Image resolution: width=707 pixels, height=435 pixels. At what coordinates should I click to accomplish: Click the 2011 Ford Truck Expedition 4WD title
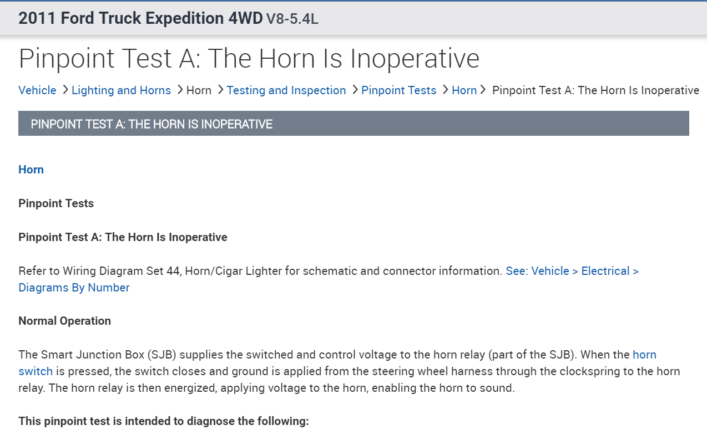click(140, 18)
